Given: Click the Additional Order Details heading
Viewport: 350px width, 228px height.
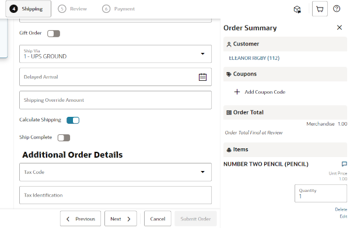Looking at the screenshot, I should 72,155.
